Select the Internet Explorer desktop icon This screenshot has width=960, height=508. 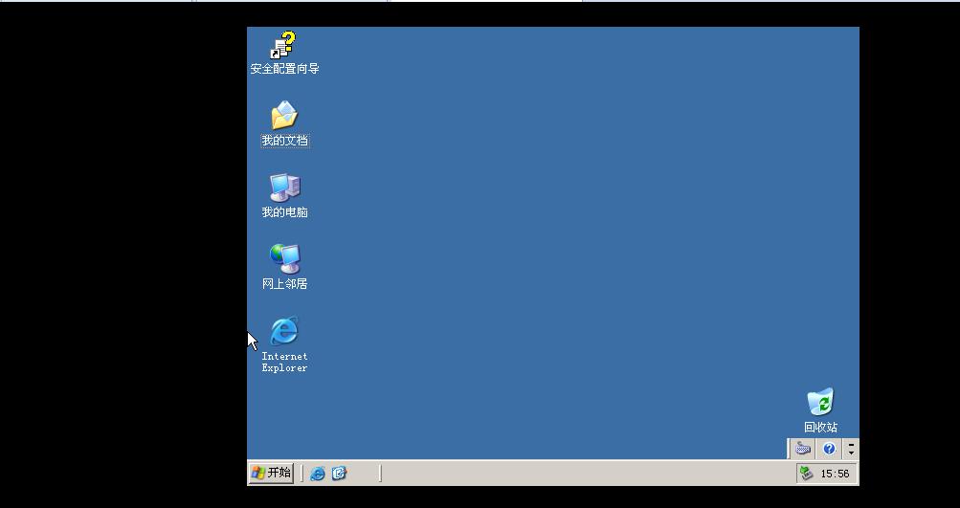pyautogui.click(x=284, y=331)
